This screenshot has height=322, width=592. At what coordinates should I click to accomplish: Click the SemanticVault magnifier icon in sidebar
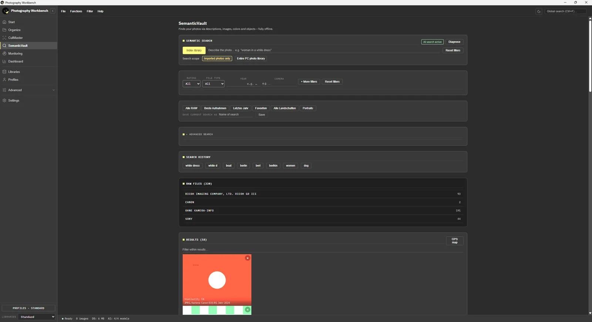tap(4, 46)
